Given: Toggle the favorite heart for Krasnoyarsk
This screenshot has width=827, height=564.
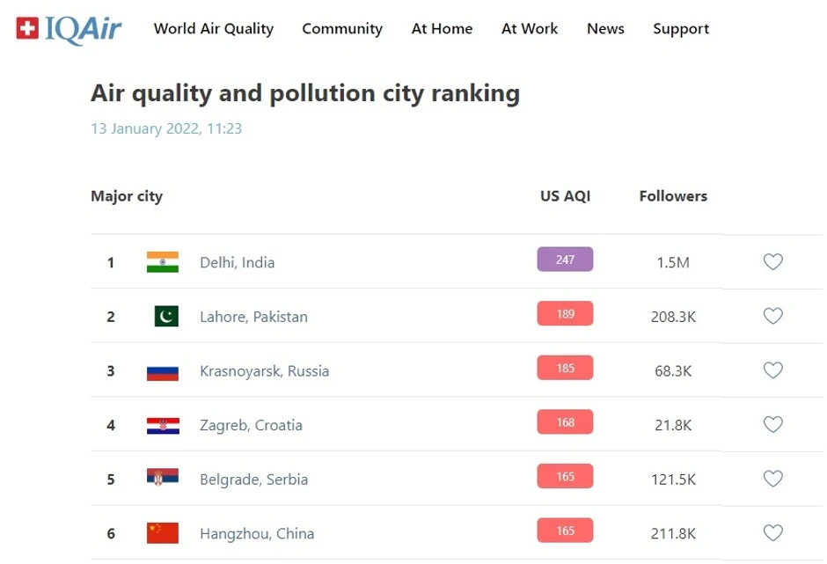Looking at the screenshot, I should tap(773, 370).
